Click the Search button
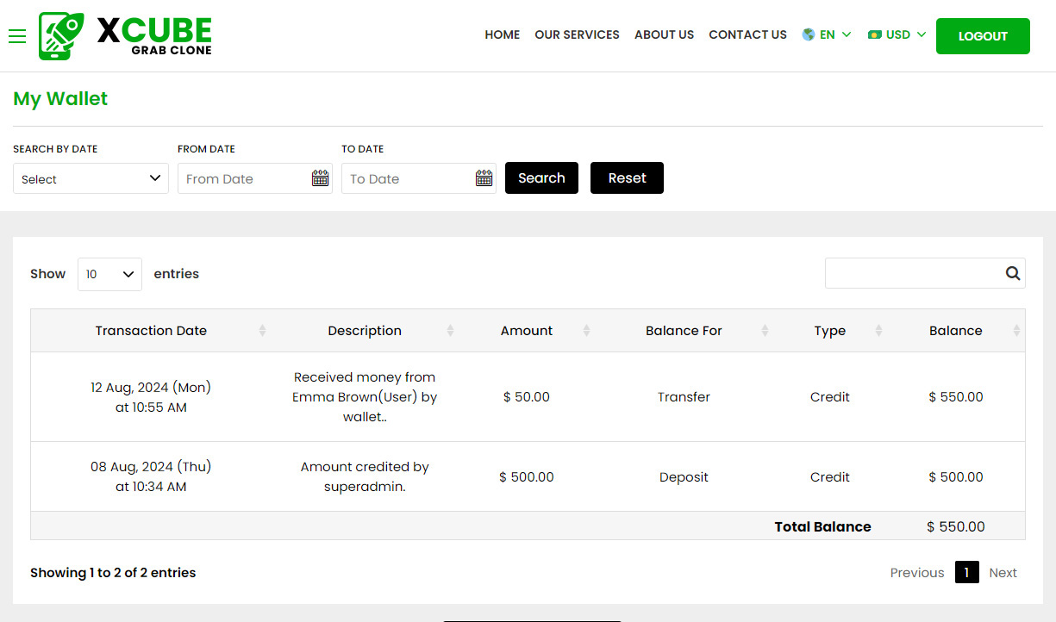This screenshot has height=622, width=1056. pyautogui.click(x=541, y=177)
